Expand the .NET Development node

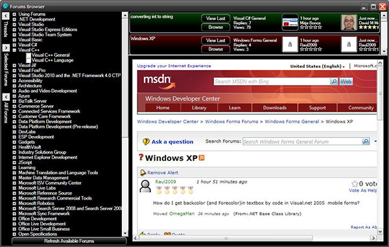(14, 19)
